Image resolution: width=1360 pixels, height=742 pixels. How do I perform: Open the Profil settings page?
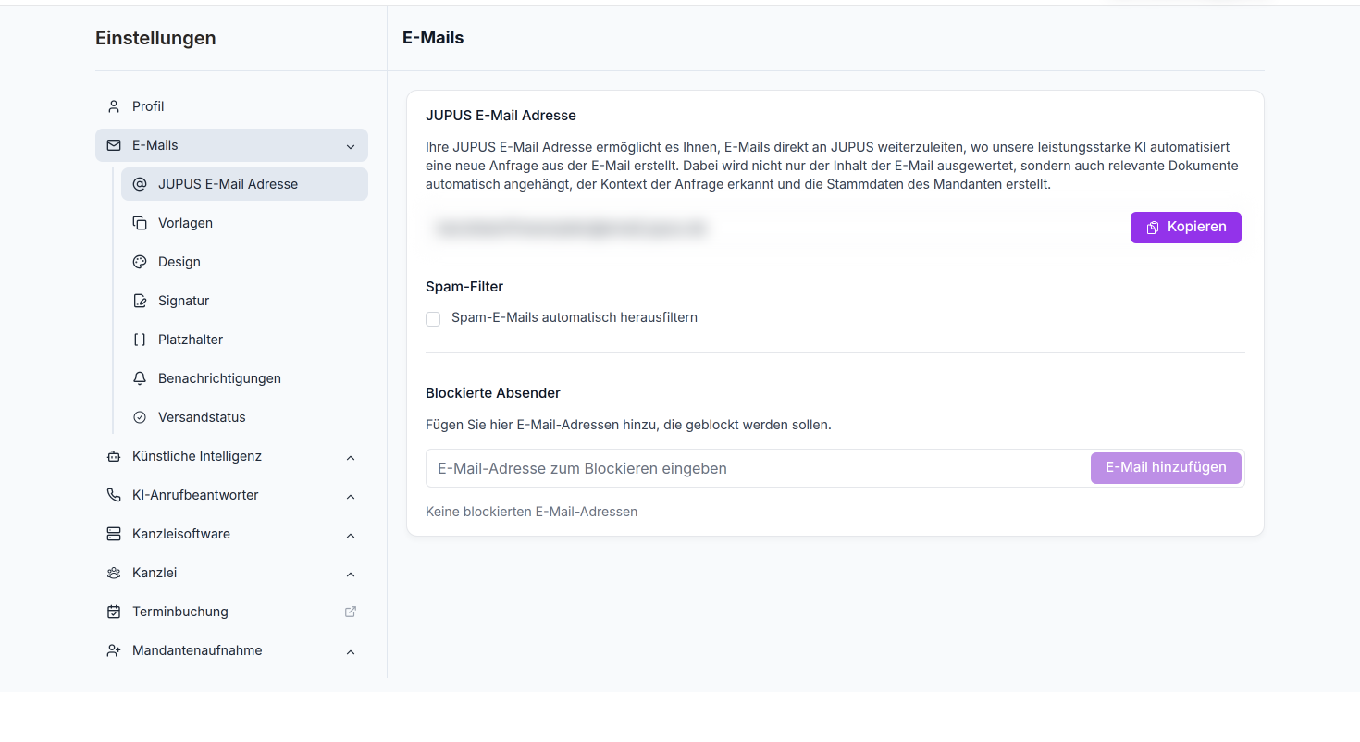(231, 106)
